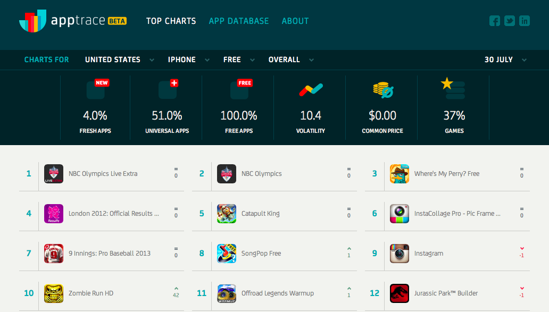Open the 30 July date dropdown

tap(505, 60)
